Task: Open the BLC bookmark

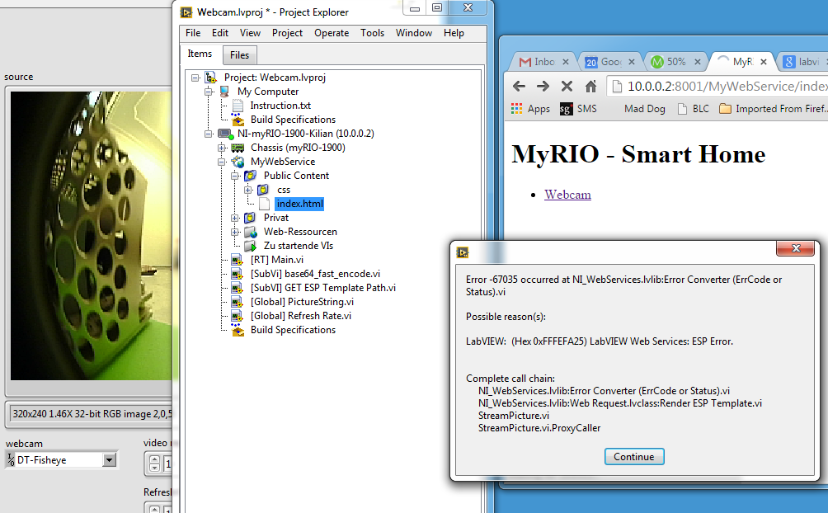Action: coord(693,109)
